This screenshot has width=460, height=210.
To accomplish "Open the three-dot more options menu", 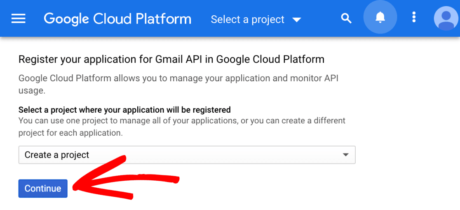I will [414, 17].
